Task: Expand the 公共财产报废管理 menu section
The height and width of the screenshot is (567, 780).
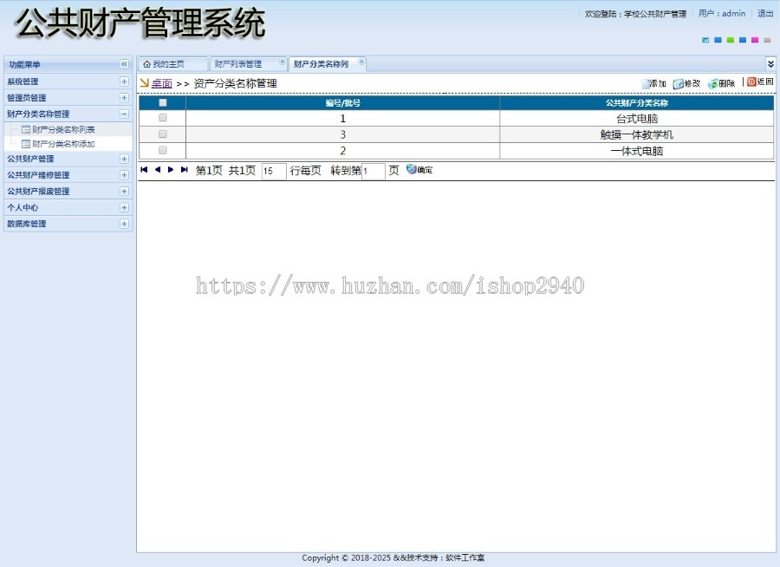Action: (x=124, y=191)
